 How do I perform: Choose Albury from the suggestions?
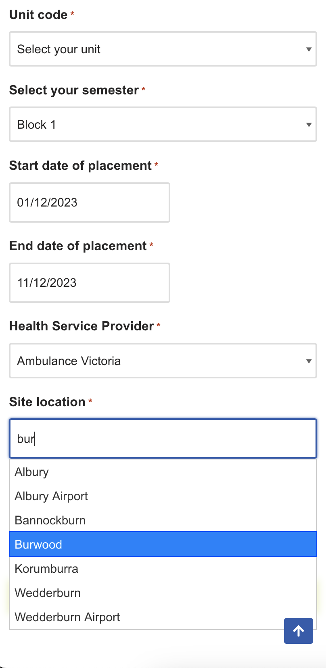click(32, 472)
